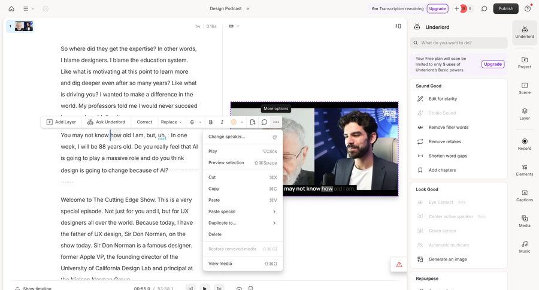The width and height of the screenshot is (539, 290).
Task: Expand the aspect ratio layout chevron
Action: point(238,26)
